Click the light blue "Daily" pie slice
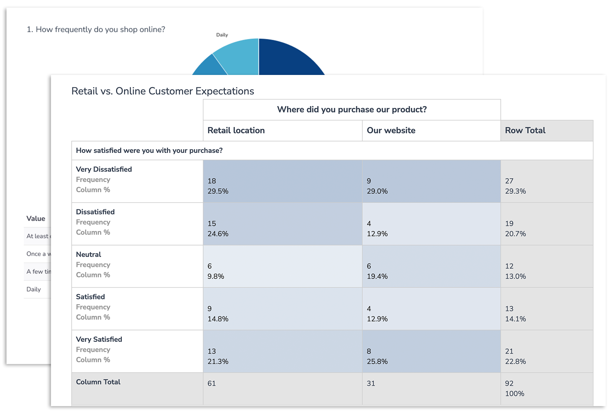 241,57
